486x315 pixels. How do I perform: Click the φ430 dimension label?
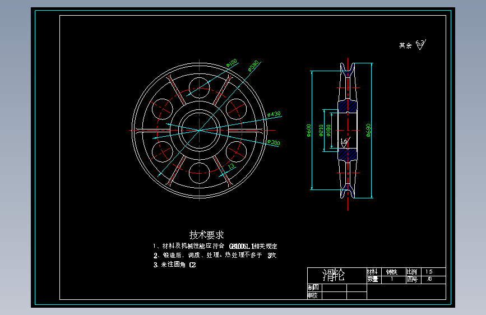(x=274, y=114)
